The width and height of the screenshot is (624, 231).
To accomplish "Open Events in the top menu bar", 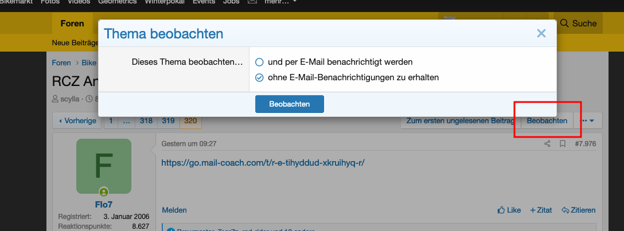I will click(204, 2).
